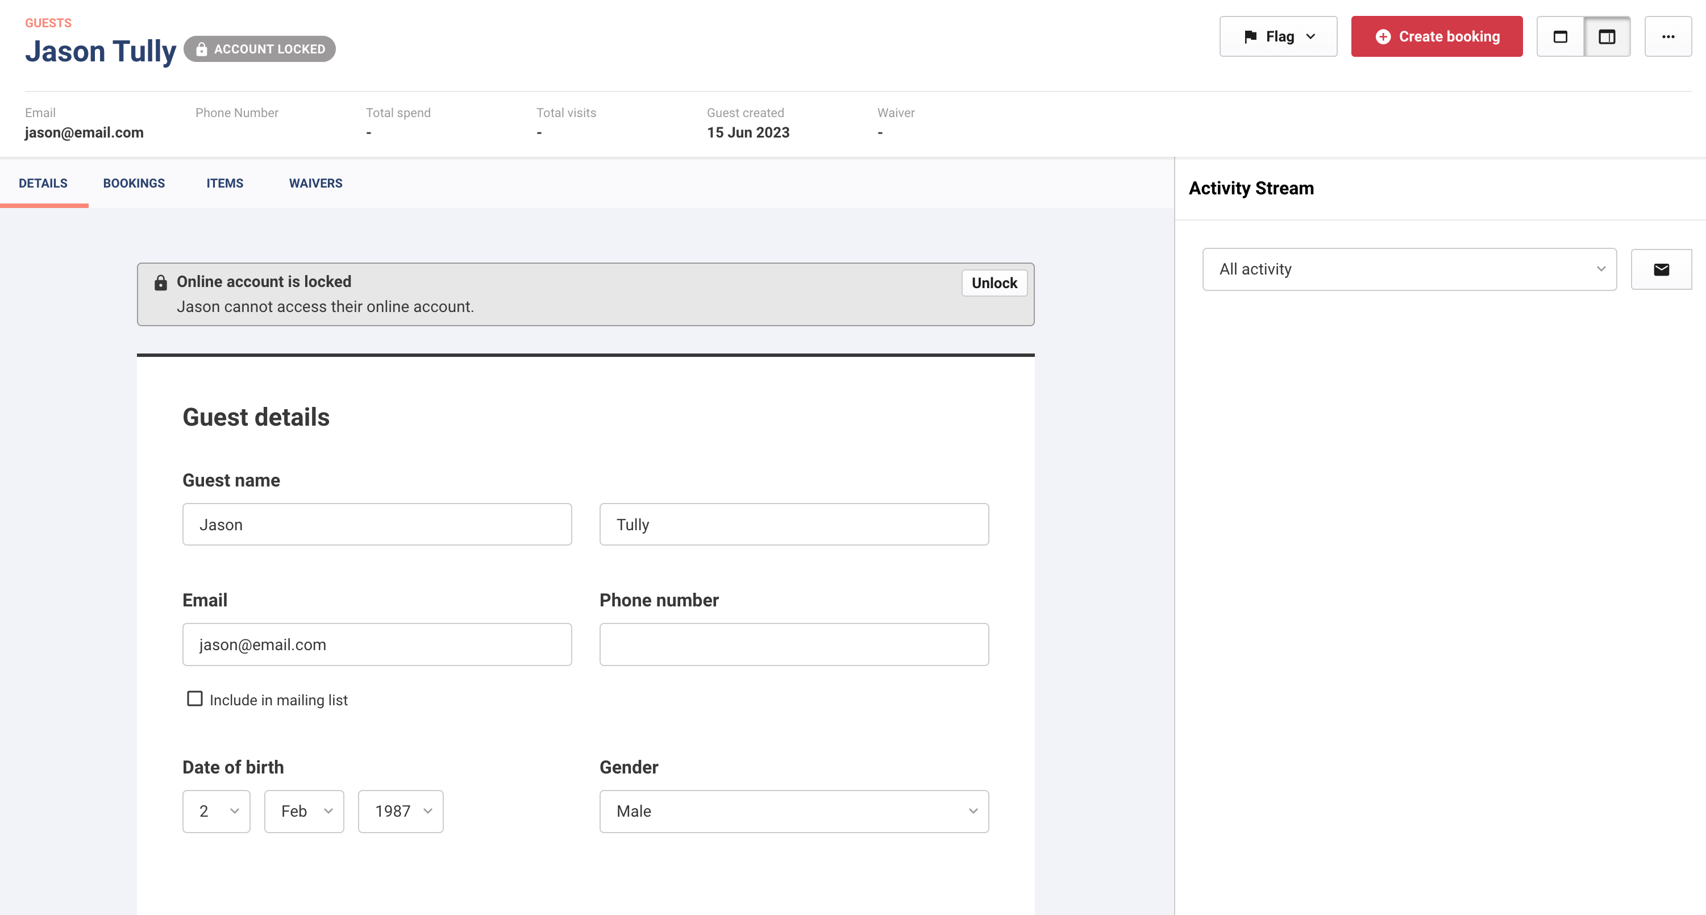Open the All activity filter dropdown
The width and height of the screenshot is (1706, 915).
[x=1409, y=269]
